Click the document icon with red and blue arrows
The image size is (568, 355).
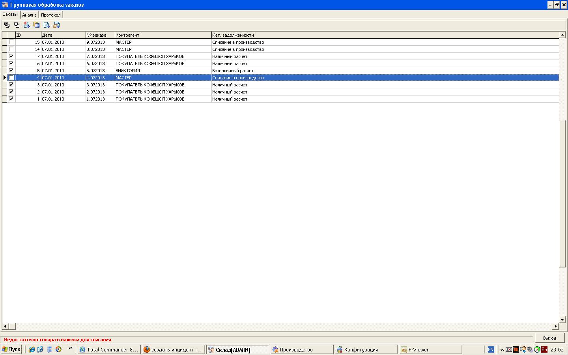click(x=27, y=25)
